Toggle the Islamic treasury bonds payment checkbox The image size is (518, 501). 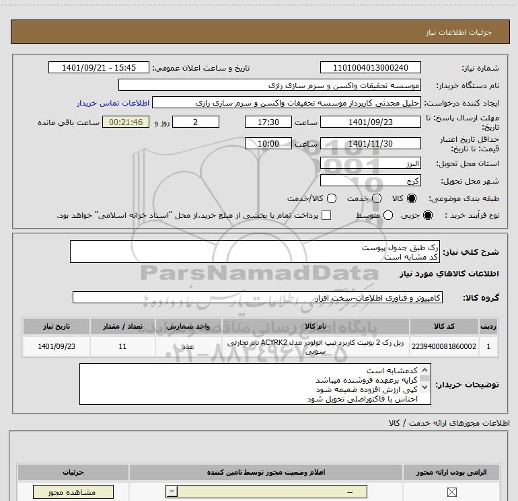326,215
